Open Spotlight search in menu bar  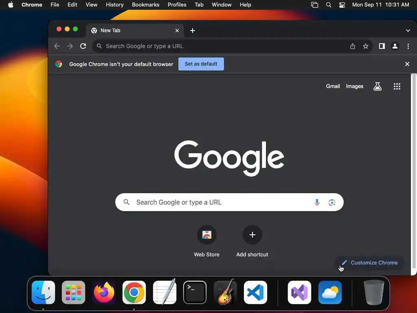(329, 4)
